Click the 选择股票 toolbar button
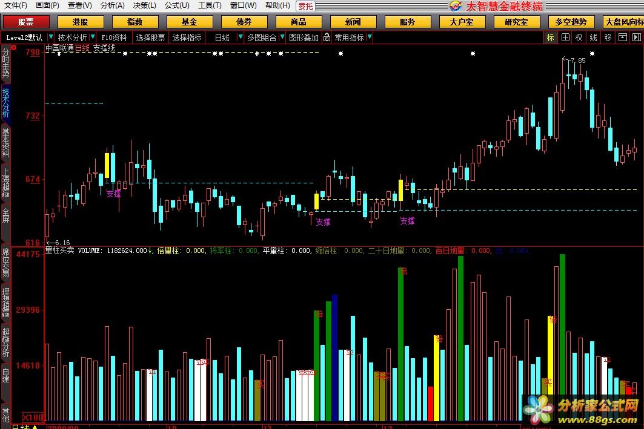This screenshot has height=429, width=644. tap(150, 38)
